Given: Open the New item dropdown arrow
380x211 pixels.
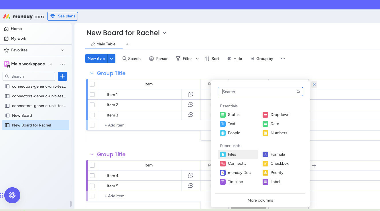Looking at the screenshot, I should pos(111,59).
